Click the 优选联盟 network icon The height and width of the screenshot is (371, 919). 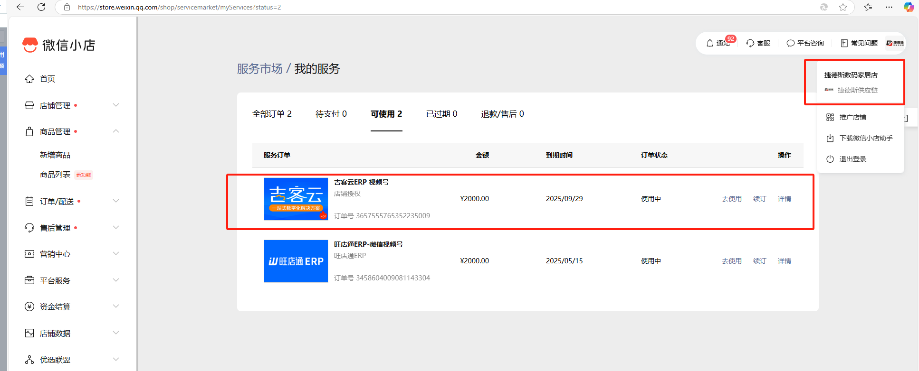click(29, 360)
